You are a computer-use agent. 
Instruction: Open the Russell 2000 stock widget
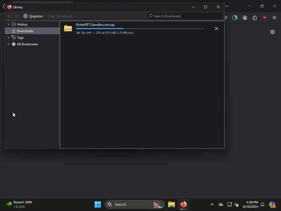(19, 204)
